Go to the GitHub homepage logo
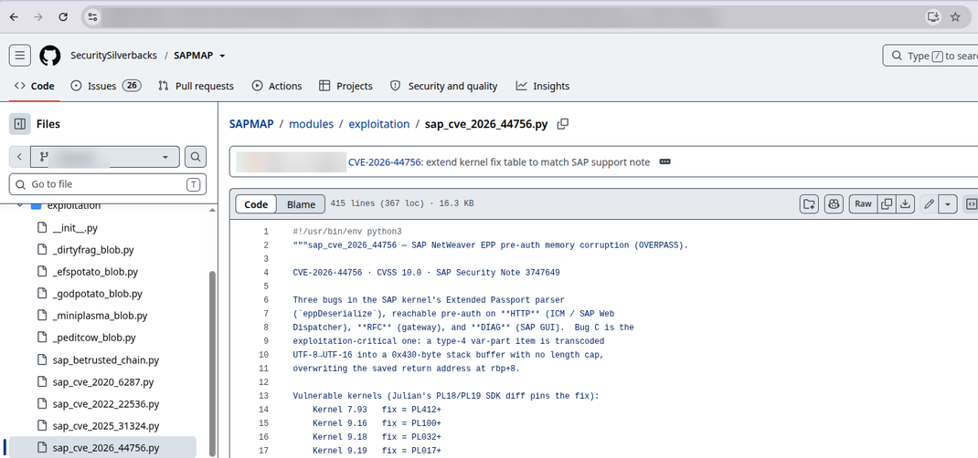 point(50,56)
